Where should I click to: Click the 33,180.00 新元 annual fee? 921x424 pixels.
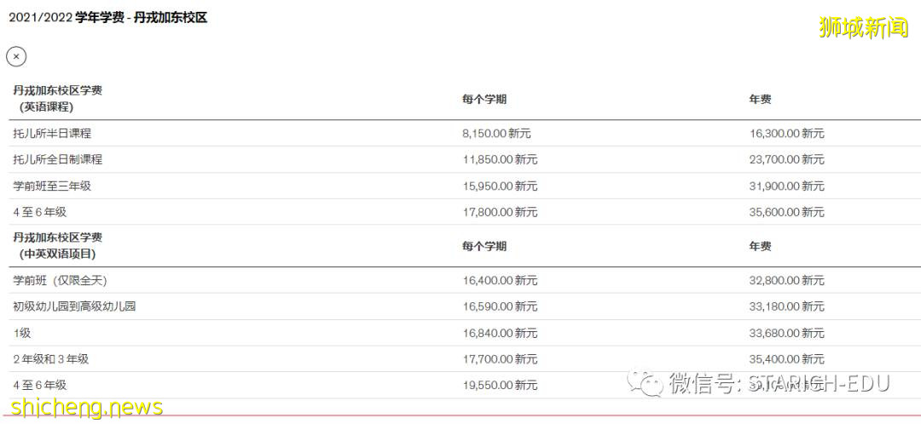pos(786,307)
